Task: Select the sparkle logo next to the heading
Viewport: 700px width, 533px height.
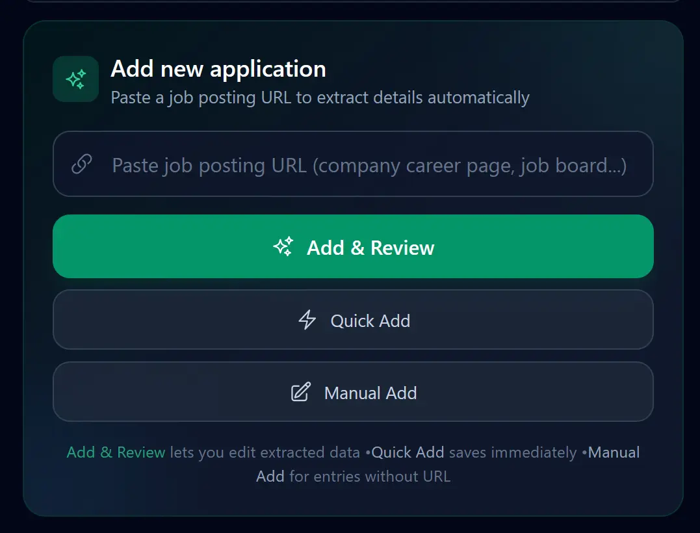Action: pos(75,79)
